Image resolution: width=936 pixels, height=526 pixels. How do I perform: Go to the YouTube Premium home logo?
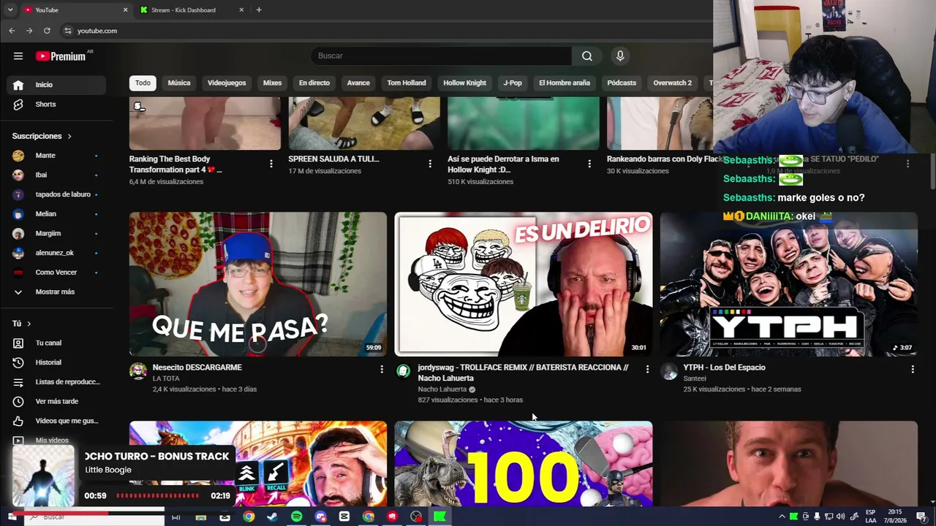click(x=61, y=56)
